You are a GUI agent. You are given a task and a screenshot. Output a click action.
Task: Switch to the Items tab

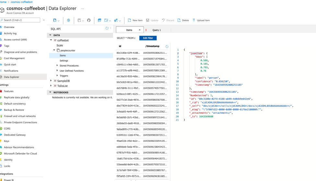[129, 30]
